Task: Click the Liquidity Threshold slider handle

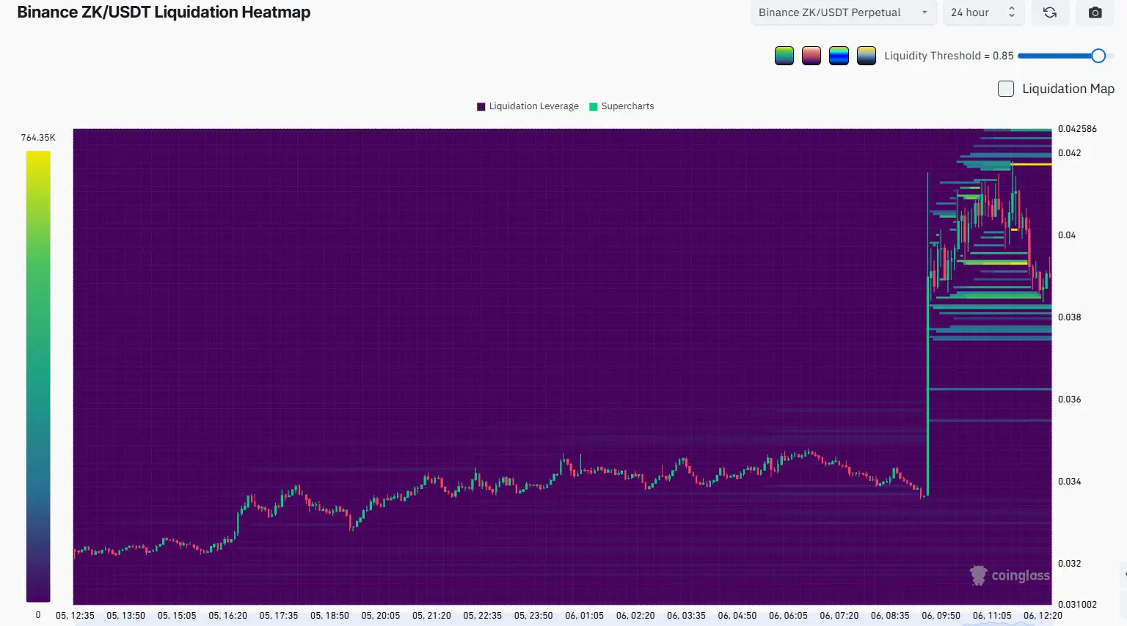Action: [x=1098, y=55]
